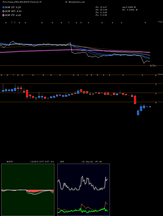Image resolution: width=163 pixels, height=216 pixels.
Task: Click the ADX values '(14 day) 42, +19, -46'
Action: 92,162
